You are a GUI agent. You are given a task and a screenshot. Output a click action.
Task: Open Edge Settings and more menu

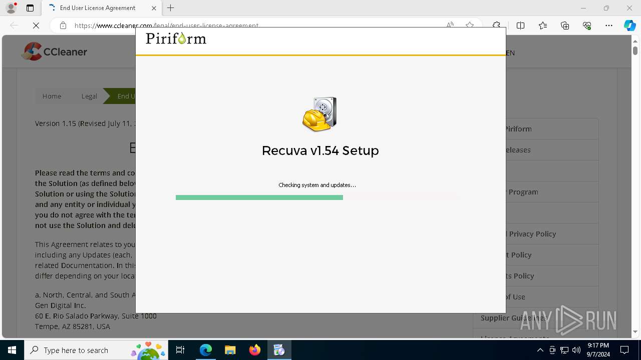click(609, 25)
